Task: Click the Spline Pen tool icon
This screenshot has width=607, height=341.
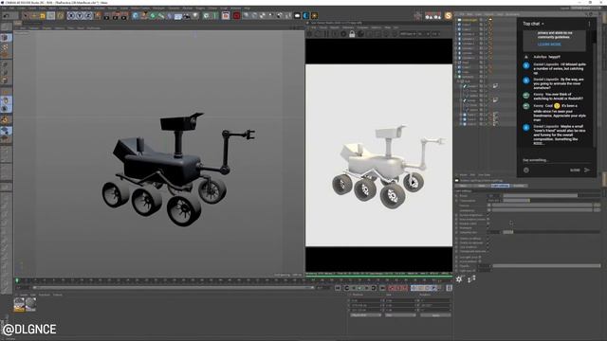Action: tap(144, 16)
